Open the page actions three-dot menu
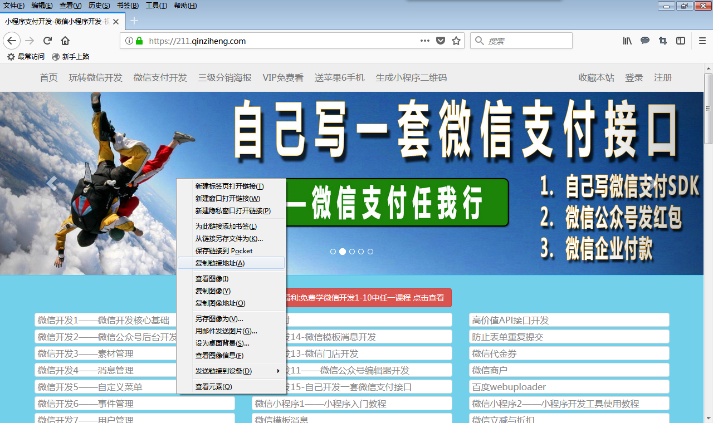Screen dimensions: 713x423 [425, 41]
